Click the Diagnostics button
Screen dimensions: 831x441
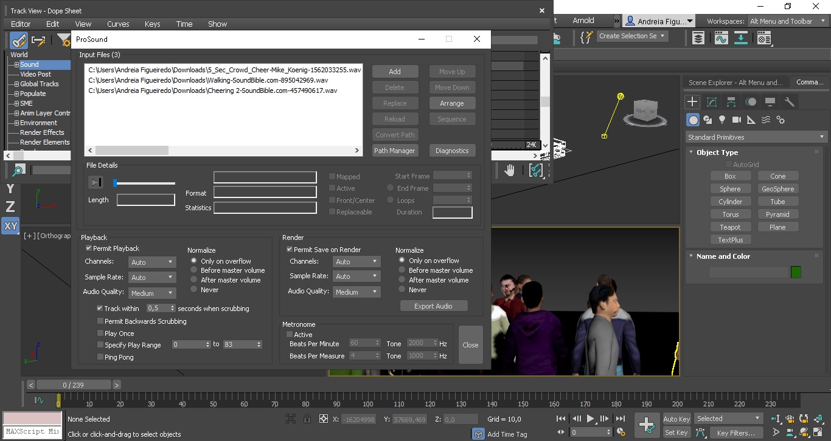click(452, 151)
